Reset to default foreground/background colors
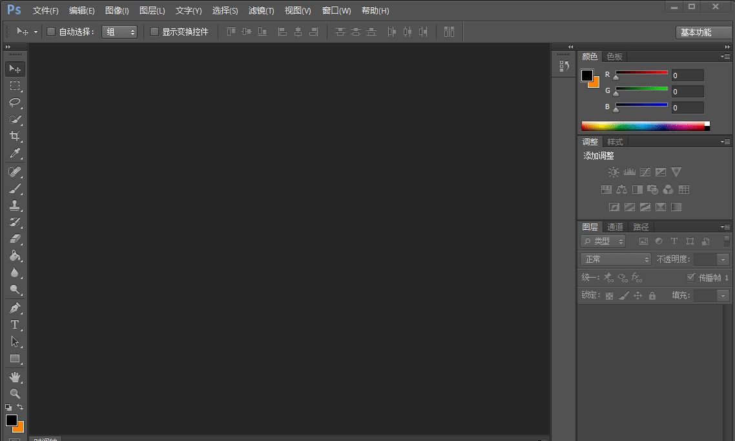Screen dimensions: 735x441 [8, 407]
